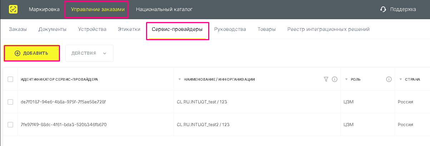Click filter funnel icon in Наименование column
Viewport: 430px width, 146px height.
pyautogui.click(x=326, y=79)
